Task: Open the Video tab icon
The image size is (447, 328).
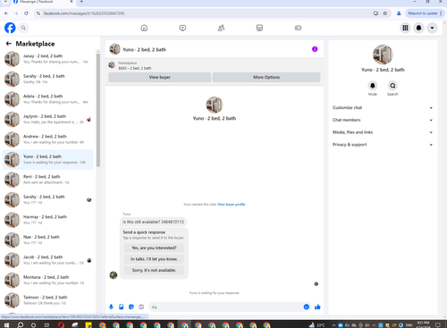Action: pyautogui.click(x=182, y=28)
